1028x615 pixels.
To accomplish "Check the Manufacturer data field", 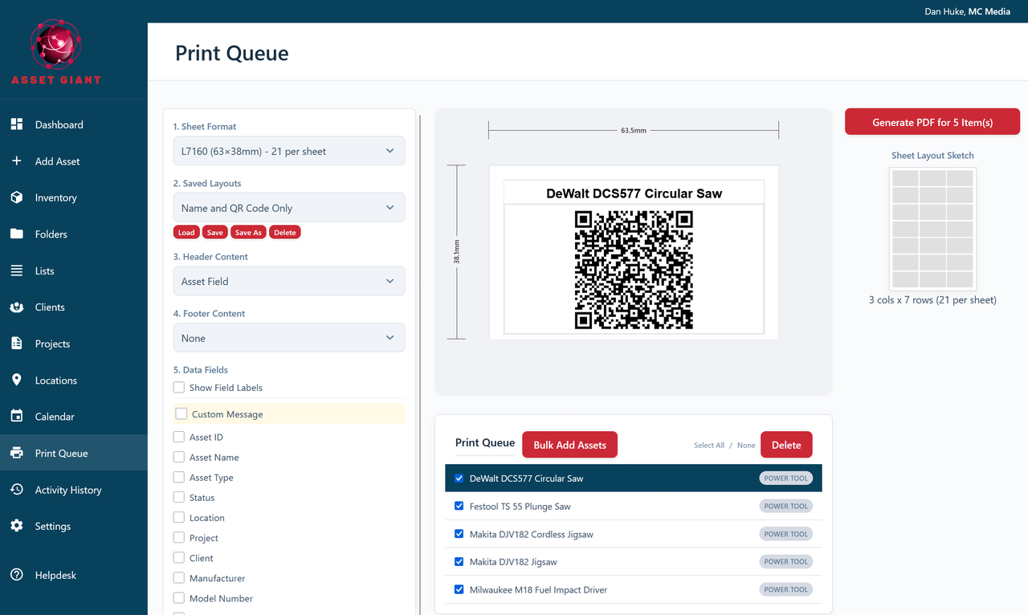I will click(x=179, y=577).
